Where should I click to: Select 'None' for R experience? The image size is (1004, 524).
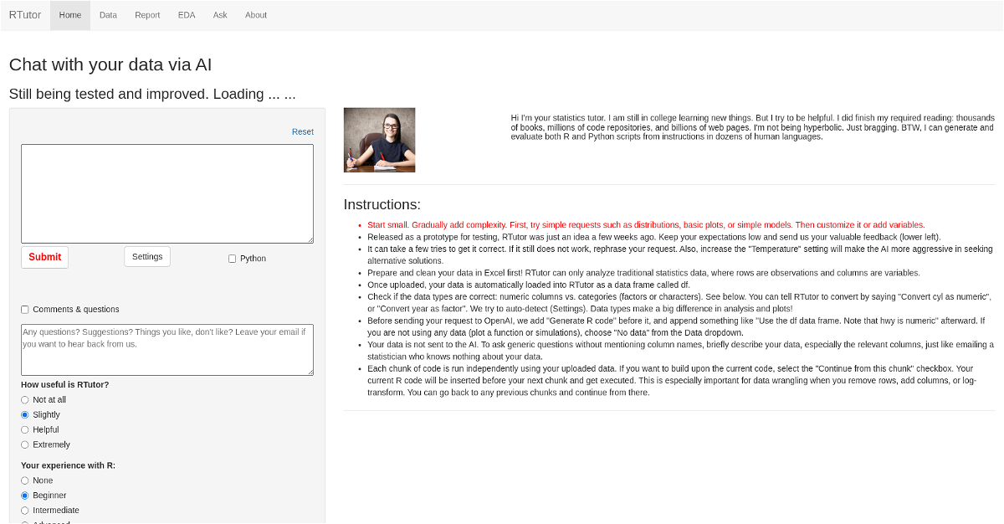tap(25, 480)
